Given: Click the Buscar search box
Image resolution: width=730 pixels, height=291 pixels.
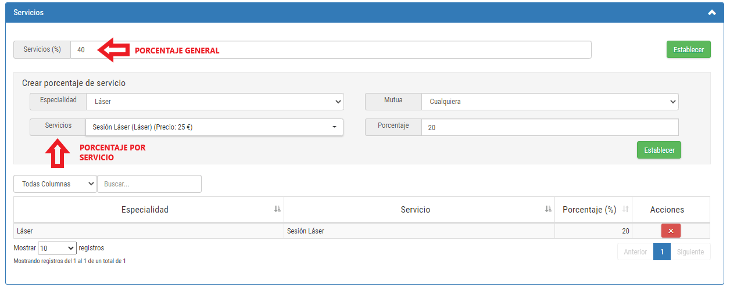Looking at the screenshot, I should pos(149,184).
